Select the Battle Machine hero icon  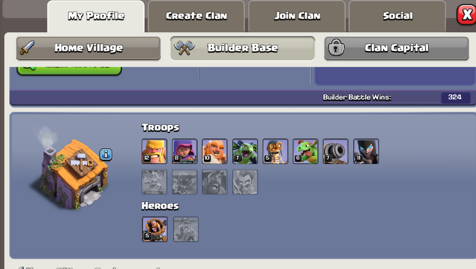(155, 229)
